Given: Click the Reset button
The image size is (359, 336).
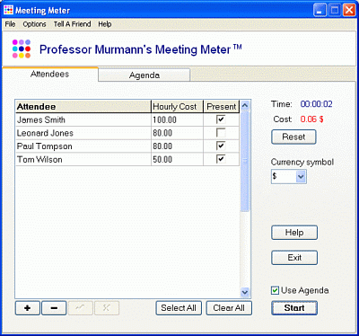Looking at the screenshot, I should [293, 137].
